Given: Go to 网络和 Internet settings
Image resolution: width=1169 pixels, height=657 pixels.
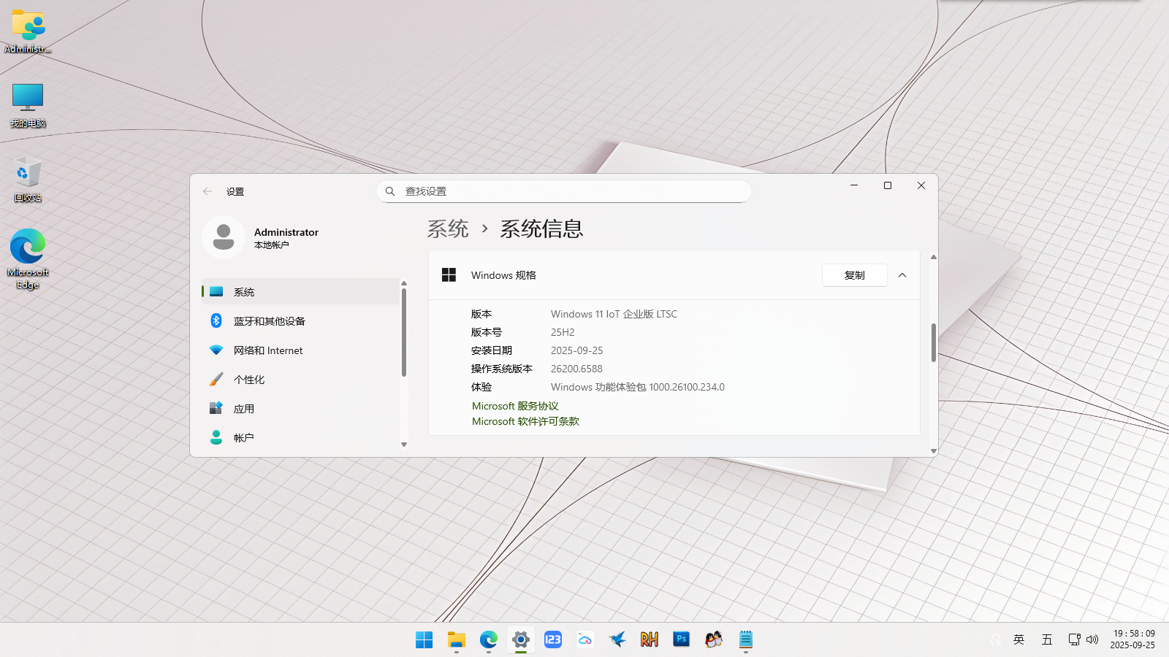Looking at the screenshot, I should pyautogui.click(x=300, y=350).
